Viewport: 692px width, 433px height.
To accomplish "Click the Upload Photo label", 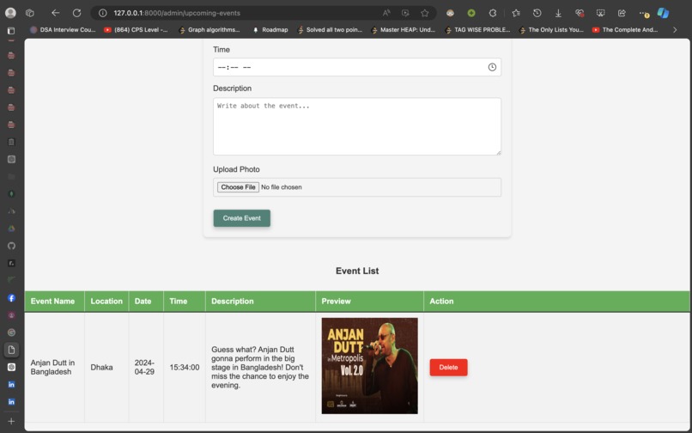I will click(236, 169).
